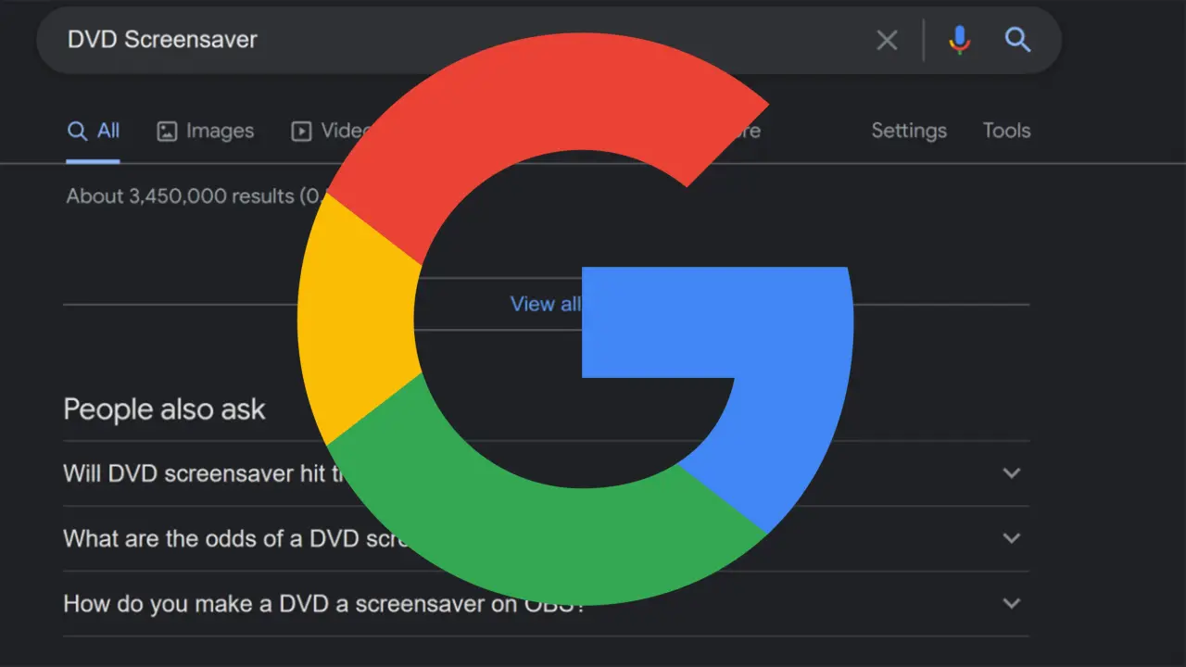This screenshot has height=667, width=1186.
Task: Open the Tools menu
Action: coord(1006,132)
